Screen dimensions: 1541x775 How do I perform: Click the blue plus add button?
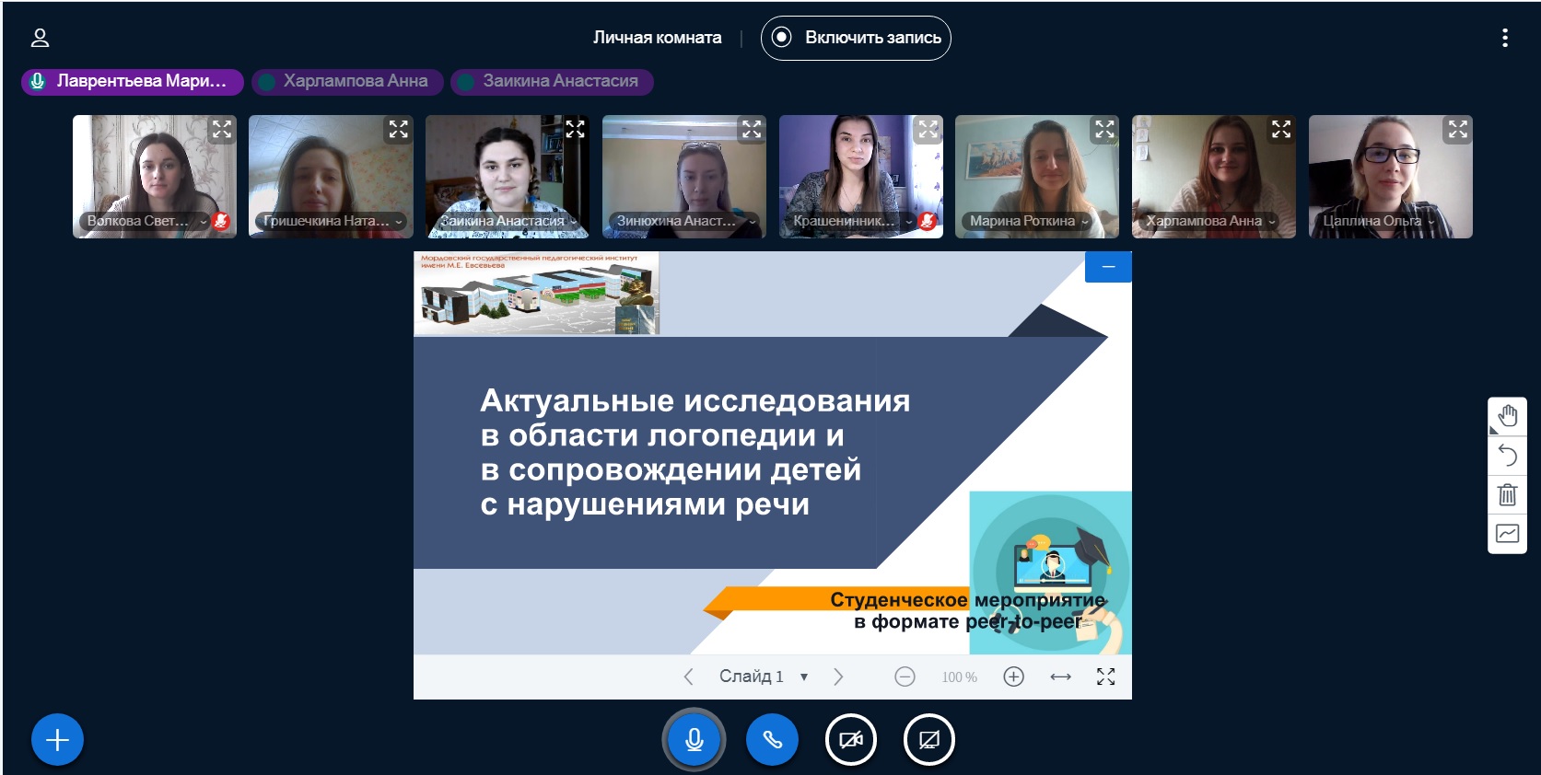(57, 739)
